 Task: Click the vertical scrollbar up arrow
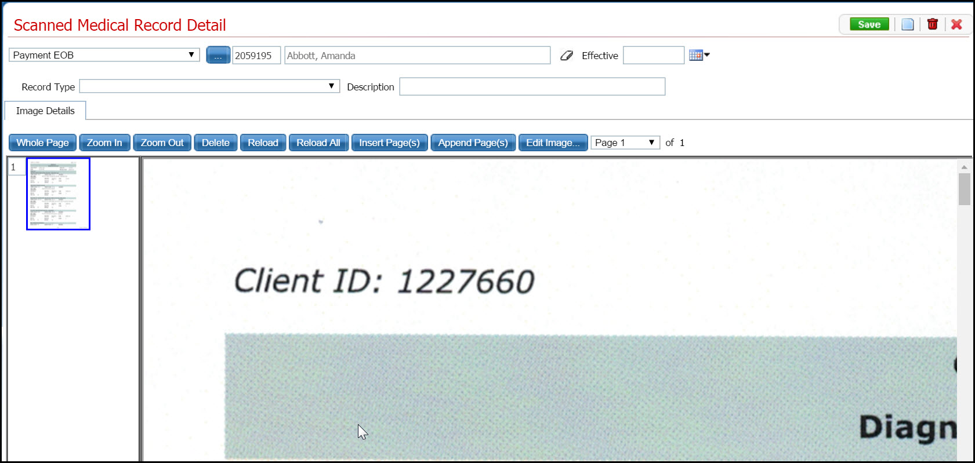coord(964,167)
